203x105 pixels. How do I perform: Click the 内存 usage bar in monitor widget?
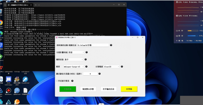coord(193,31)
